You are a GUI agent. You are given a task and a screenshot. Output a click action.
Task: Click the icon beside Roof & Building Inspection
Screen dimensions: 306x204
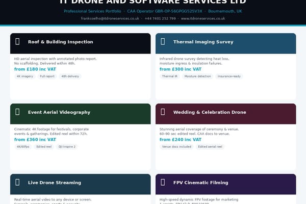pos(17,42)
